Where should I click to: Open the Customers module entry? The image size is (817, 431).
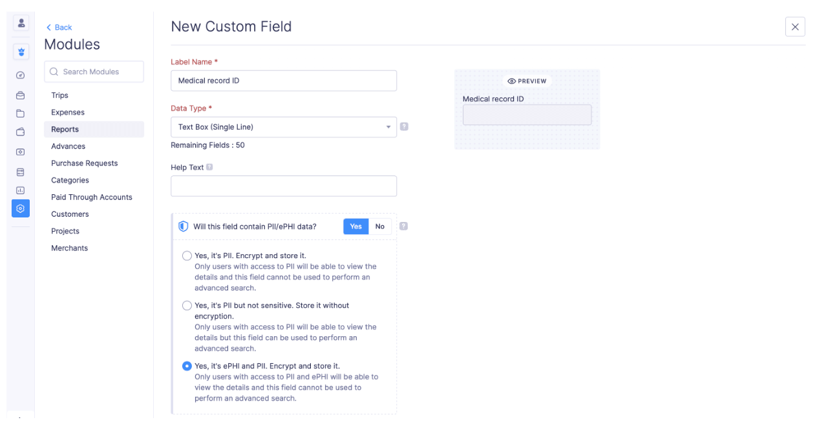[x=70, y=214]
